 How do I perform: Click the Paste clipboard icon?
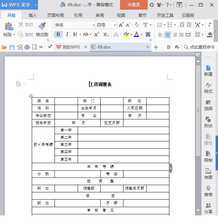click(x=9, y=26)
